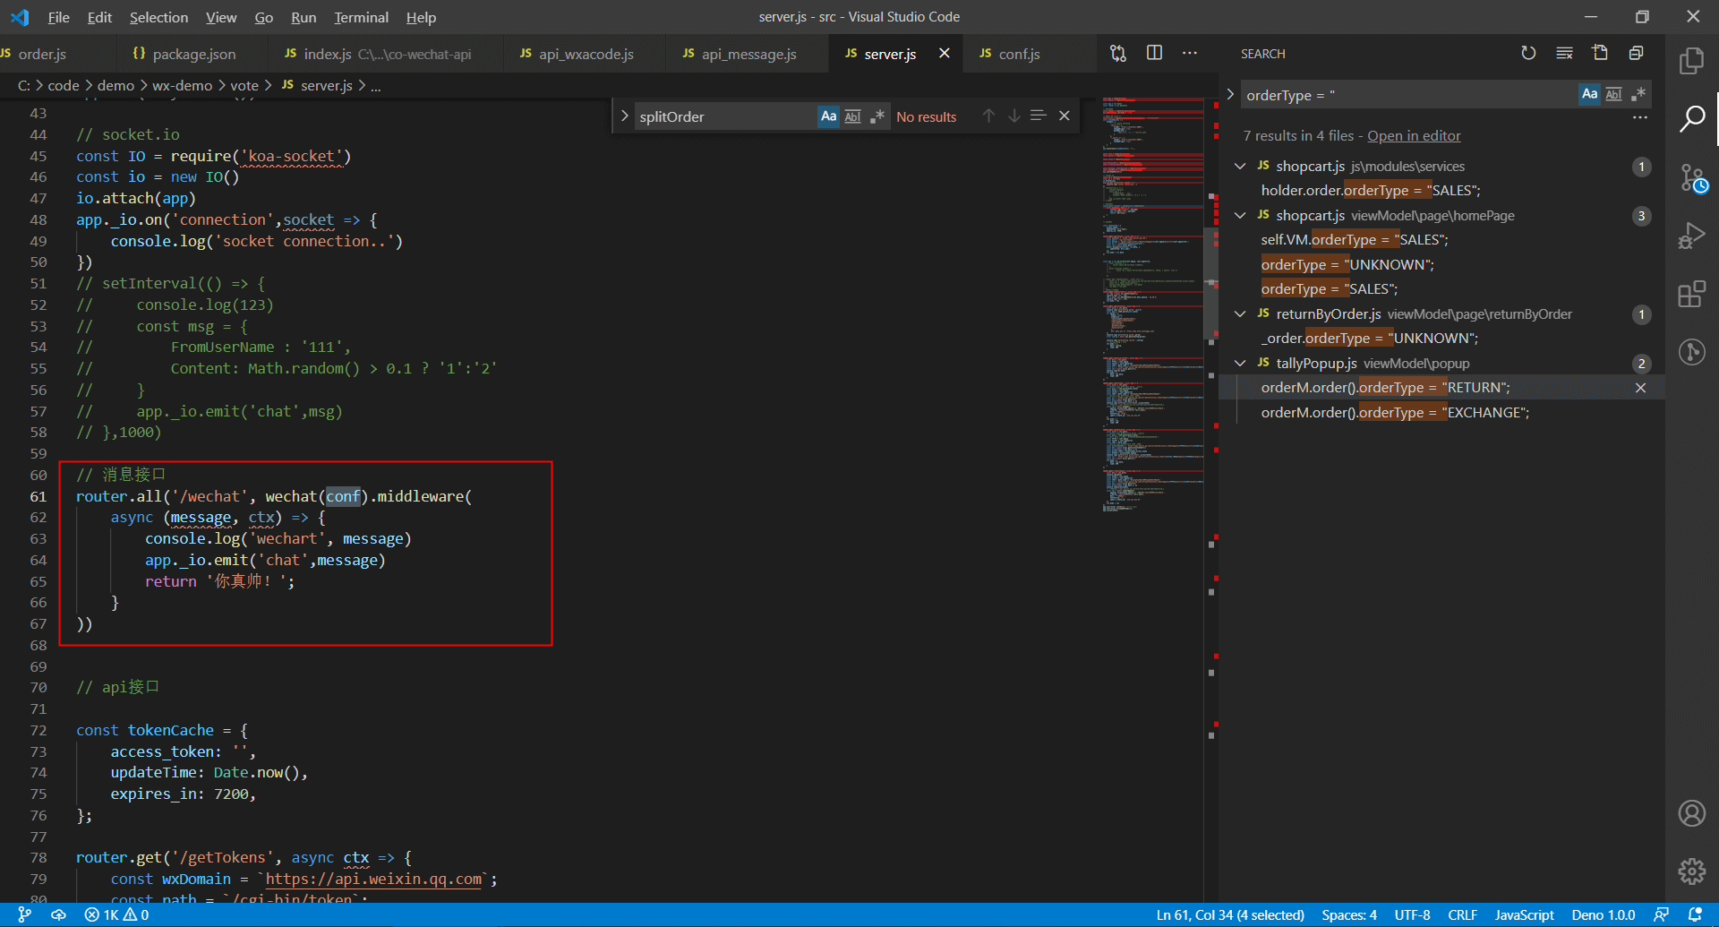Go to previous find match

[x=988, y=116]
